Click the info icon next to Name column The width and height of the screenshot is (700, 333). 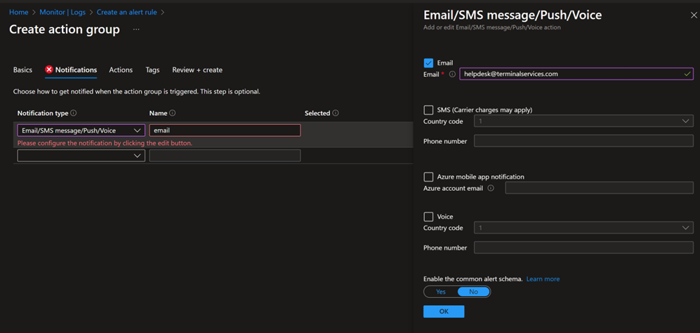click(172, 114)
